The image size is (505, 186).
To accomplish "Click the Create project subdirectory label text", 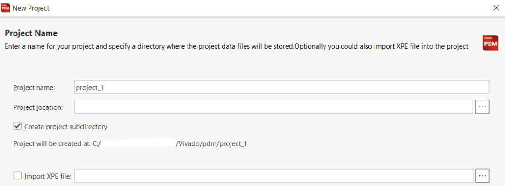I will coord(66,127).
